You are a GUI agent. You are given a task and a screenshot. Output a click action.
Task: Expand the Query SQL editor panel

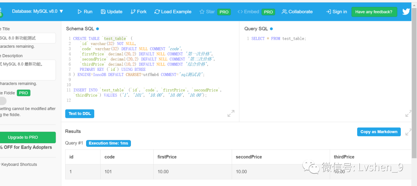click(408, 114)
